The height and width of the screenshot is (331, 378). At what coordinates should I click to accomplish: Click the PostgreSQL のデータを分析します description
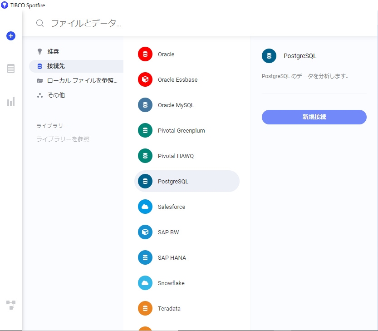click(x=305, y=76)
